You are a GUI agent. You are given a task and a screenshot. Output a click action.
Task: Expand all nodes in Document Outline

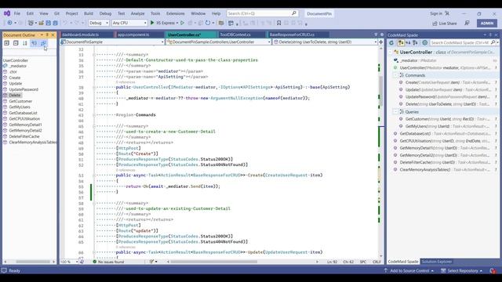tap(6, 43)
